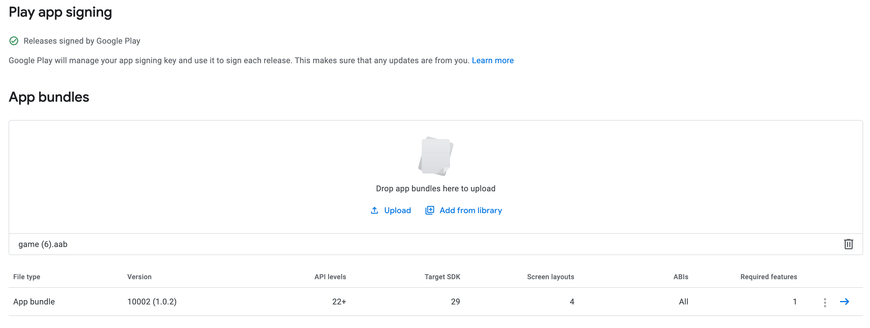Delete game (6).aab with the trash icon
Screen dimensions: 870x328
tap(848, 244)
